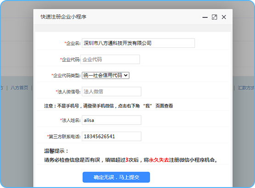Click the dropdown arrow beside 统一社会信用代码
The height and width of the screenshot is (188, 255).
point(125,75)
